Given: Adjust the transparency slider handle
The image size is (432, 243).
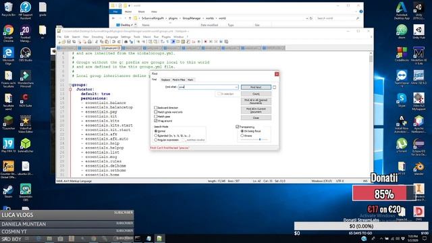Looking at the screenshot, I should click(260, 140).
